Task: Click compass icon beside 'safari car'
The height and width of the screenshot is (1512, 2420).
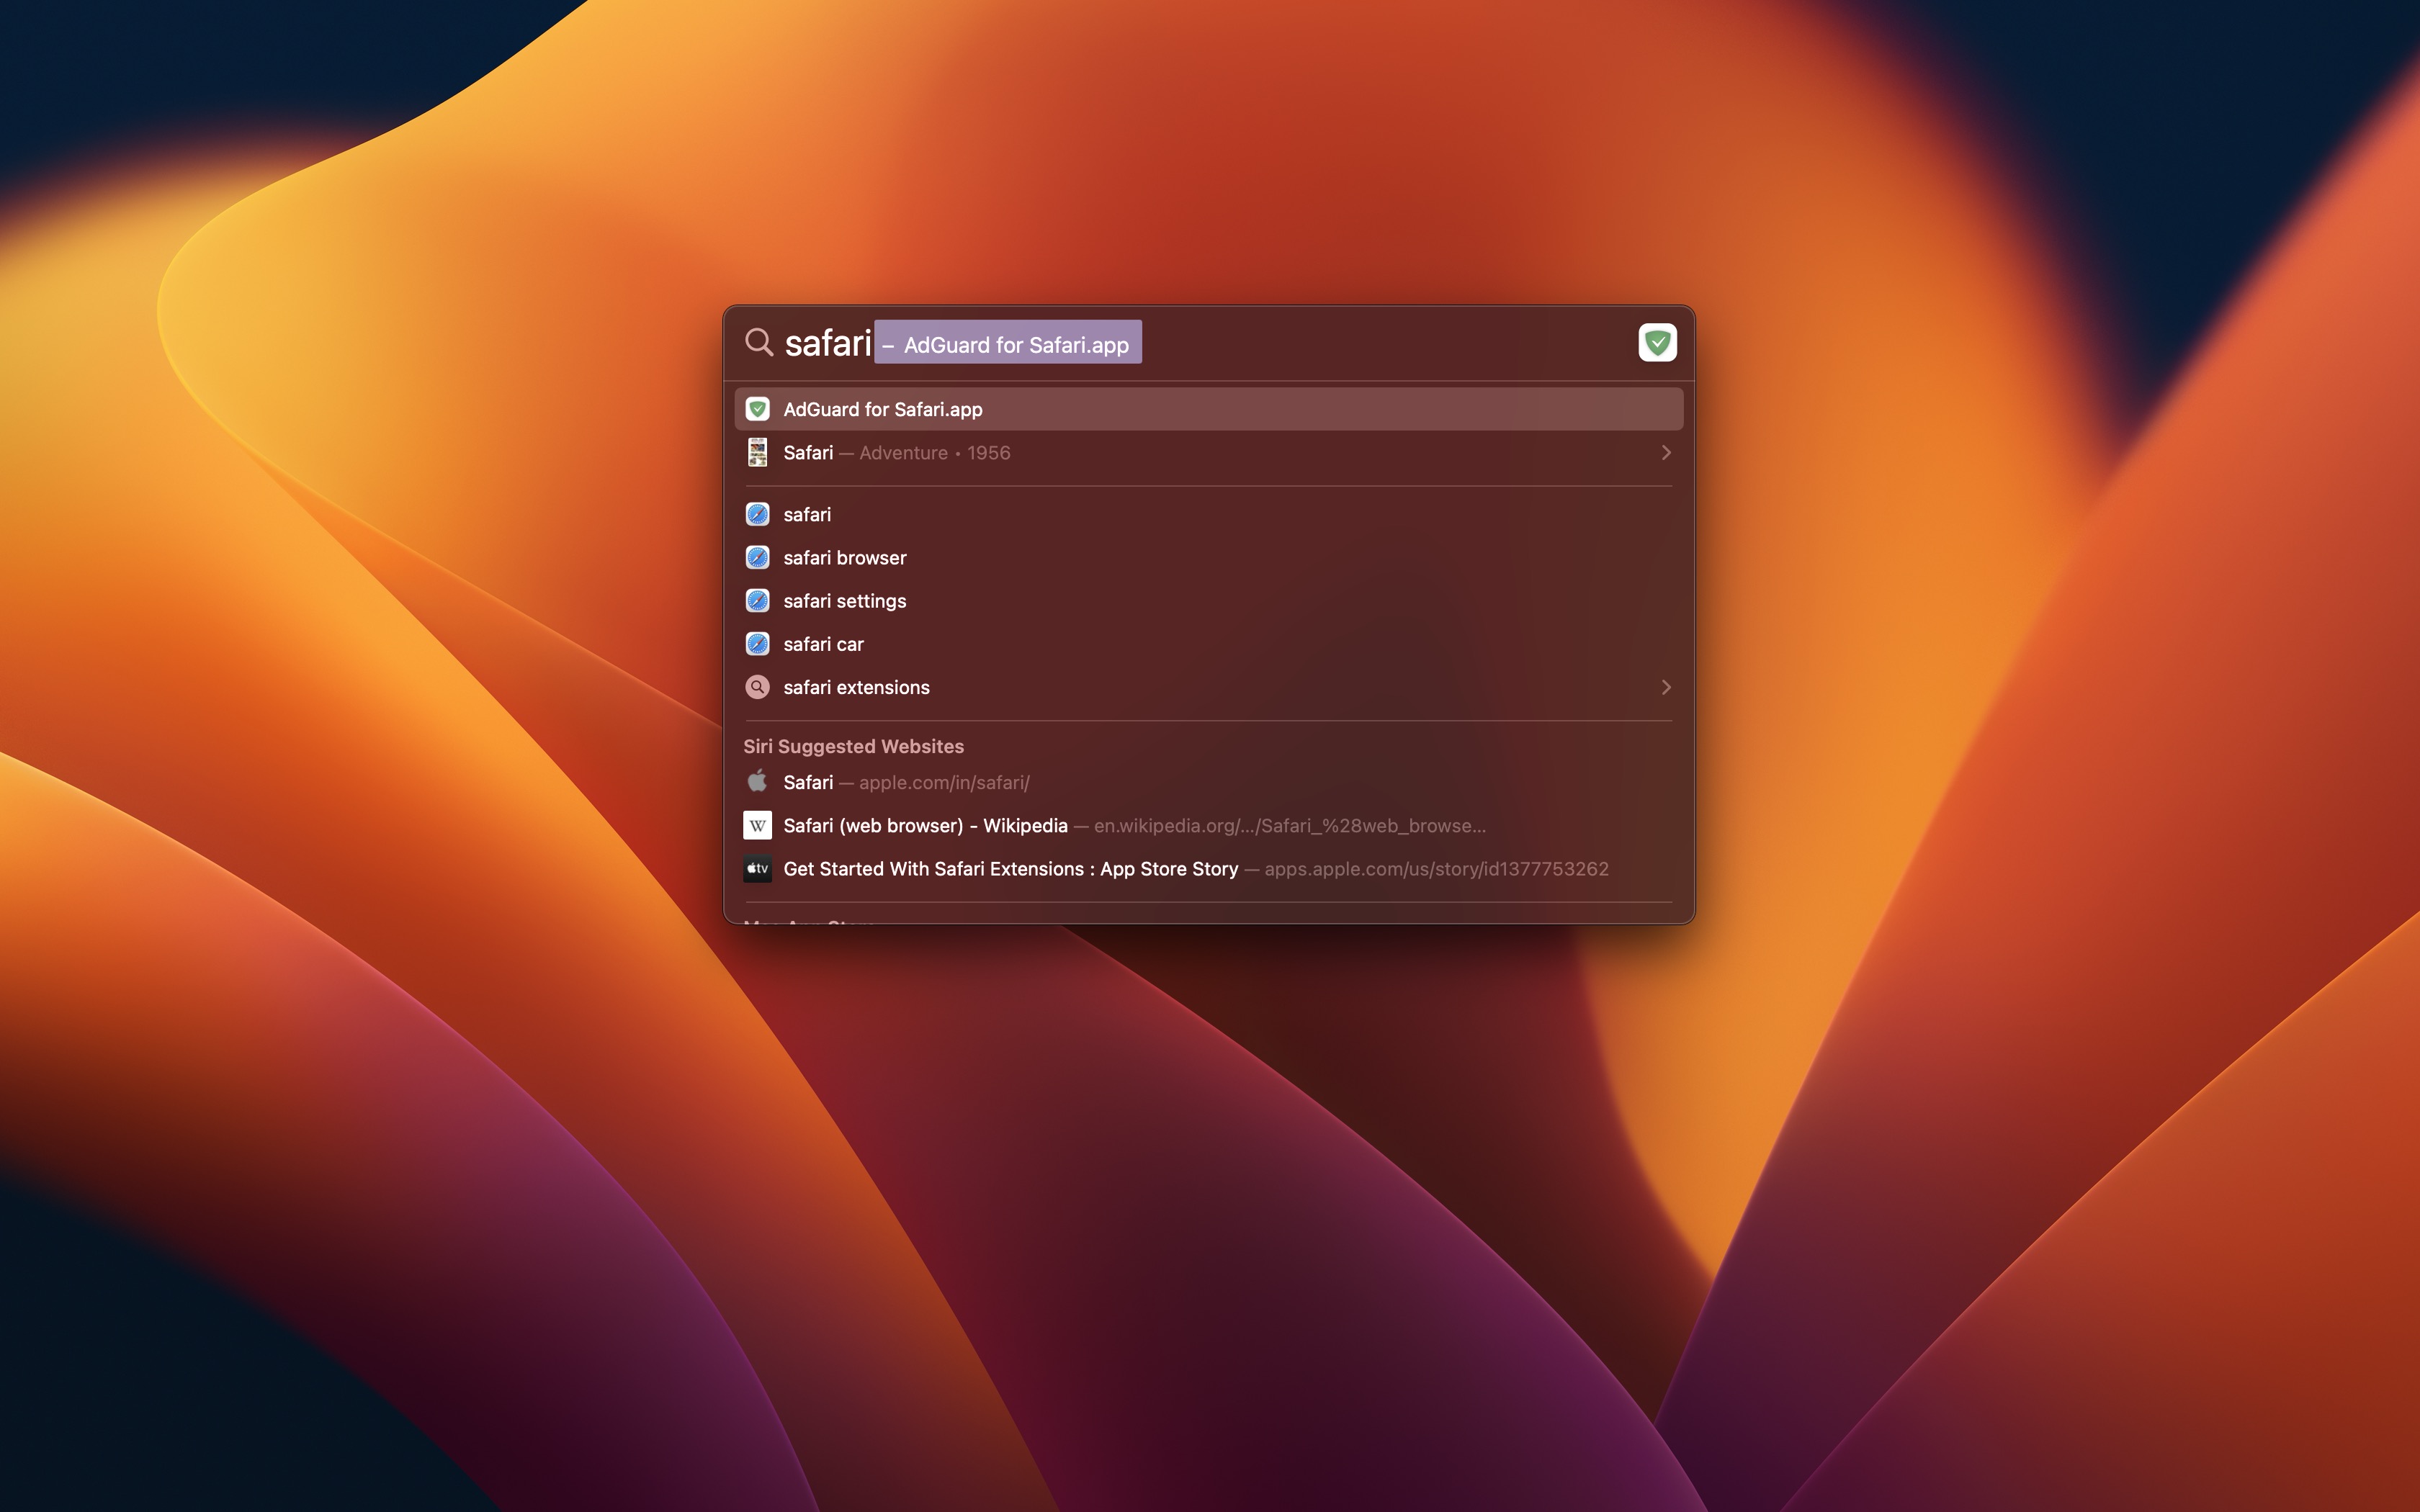Action: coord(758,644)
